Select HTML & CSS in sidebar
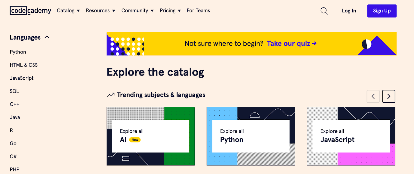The width and height of the screenshot is (414, 174). (x=24, y=65)
